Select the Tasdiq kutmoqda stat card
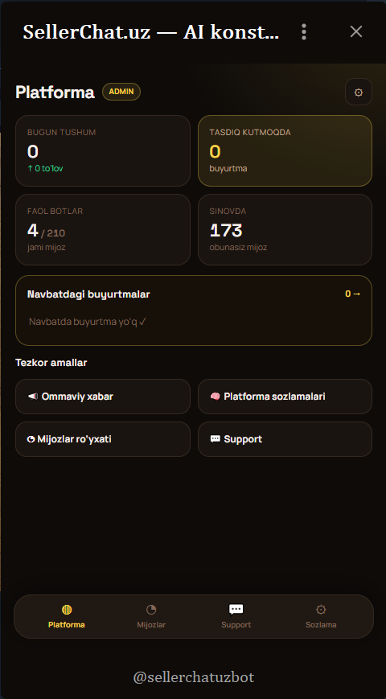This screenshot has height=699, width=386. click(285, 150)
